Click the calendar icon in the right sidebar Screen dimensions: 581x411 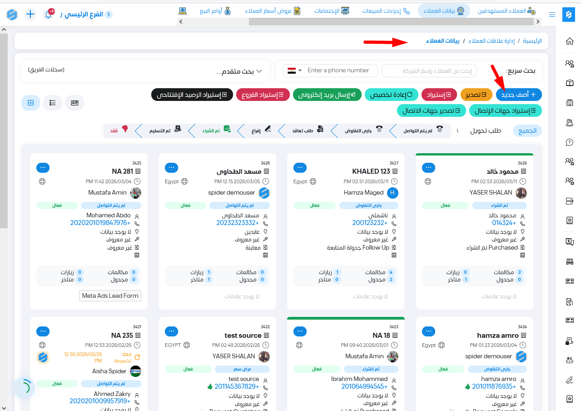(x=569, y=103)
